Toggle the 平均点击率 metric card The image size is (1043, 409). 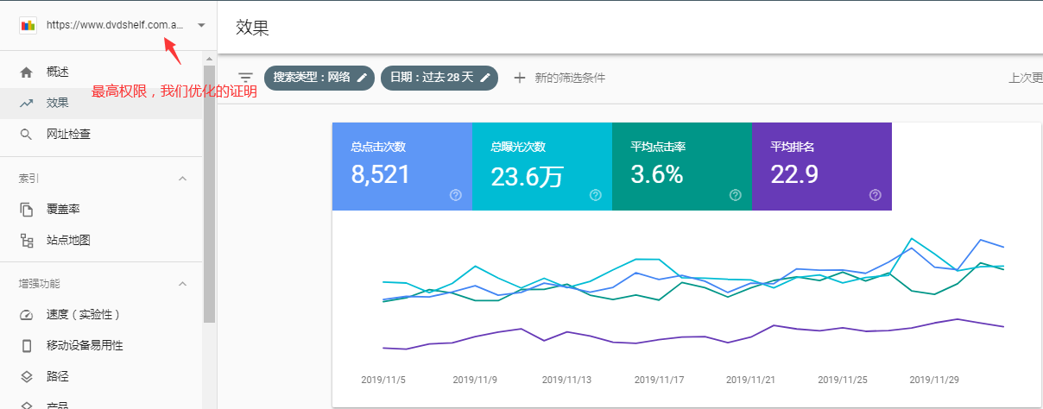tap(682, 167)
